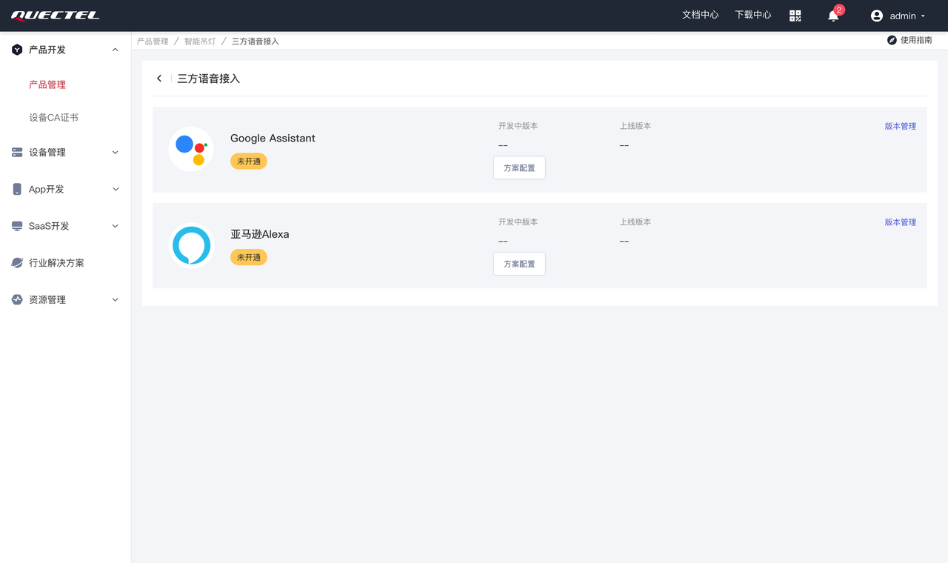Expand the SaaS开发 sidebar menu

click(x=115, y=226)
